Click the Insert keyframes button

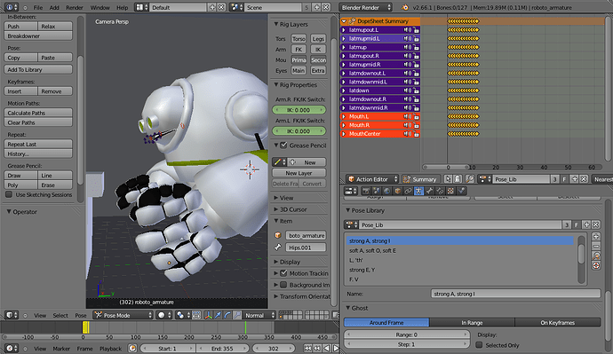[x=20, y=91]
